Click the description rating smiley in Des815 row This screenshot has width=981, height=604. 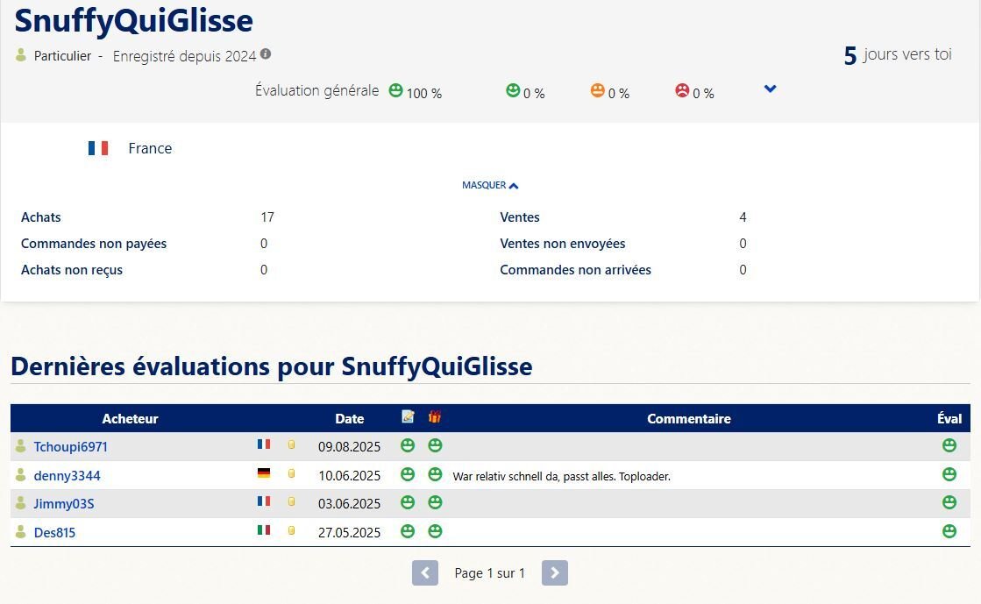[x=408, y=530]
